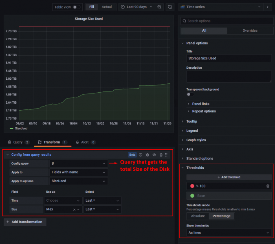Collapse the Thresholds section
The height and width of the screenshot is (244, 275).
[x=195, y=168]
